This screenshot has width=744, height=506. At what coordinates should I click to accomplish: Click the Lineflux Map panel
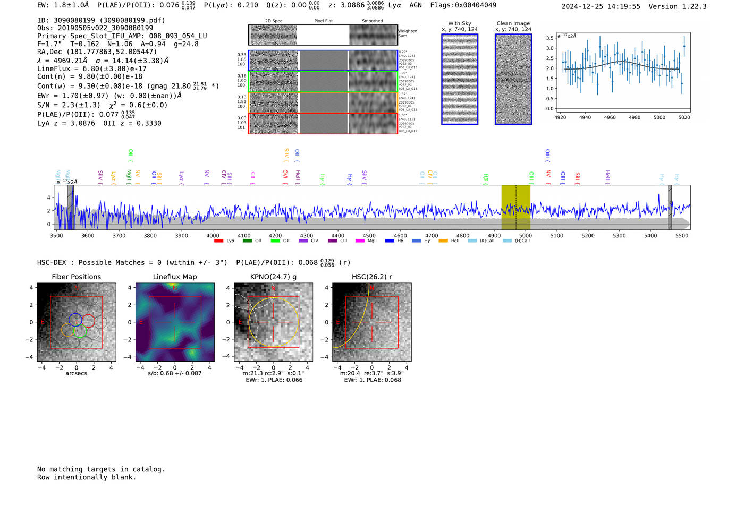175,322
